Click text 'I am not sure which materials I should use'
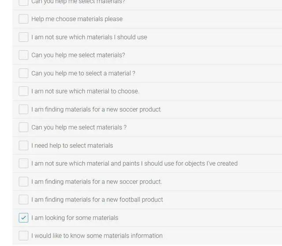This screenshot has height=246, width=282. [x=89, y=37]
